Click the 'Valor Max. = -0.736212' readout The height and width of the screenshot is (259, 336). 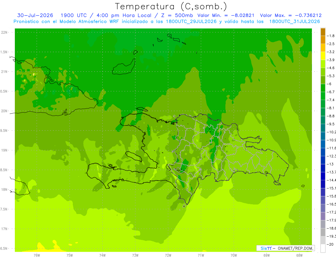[291, 15]
